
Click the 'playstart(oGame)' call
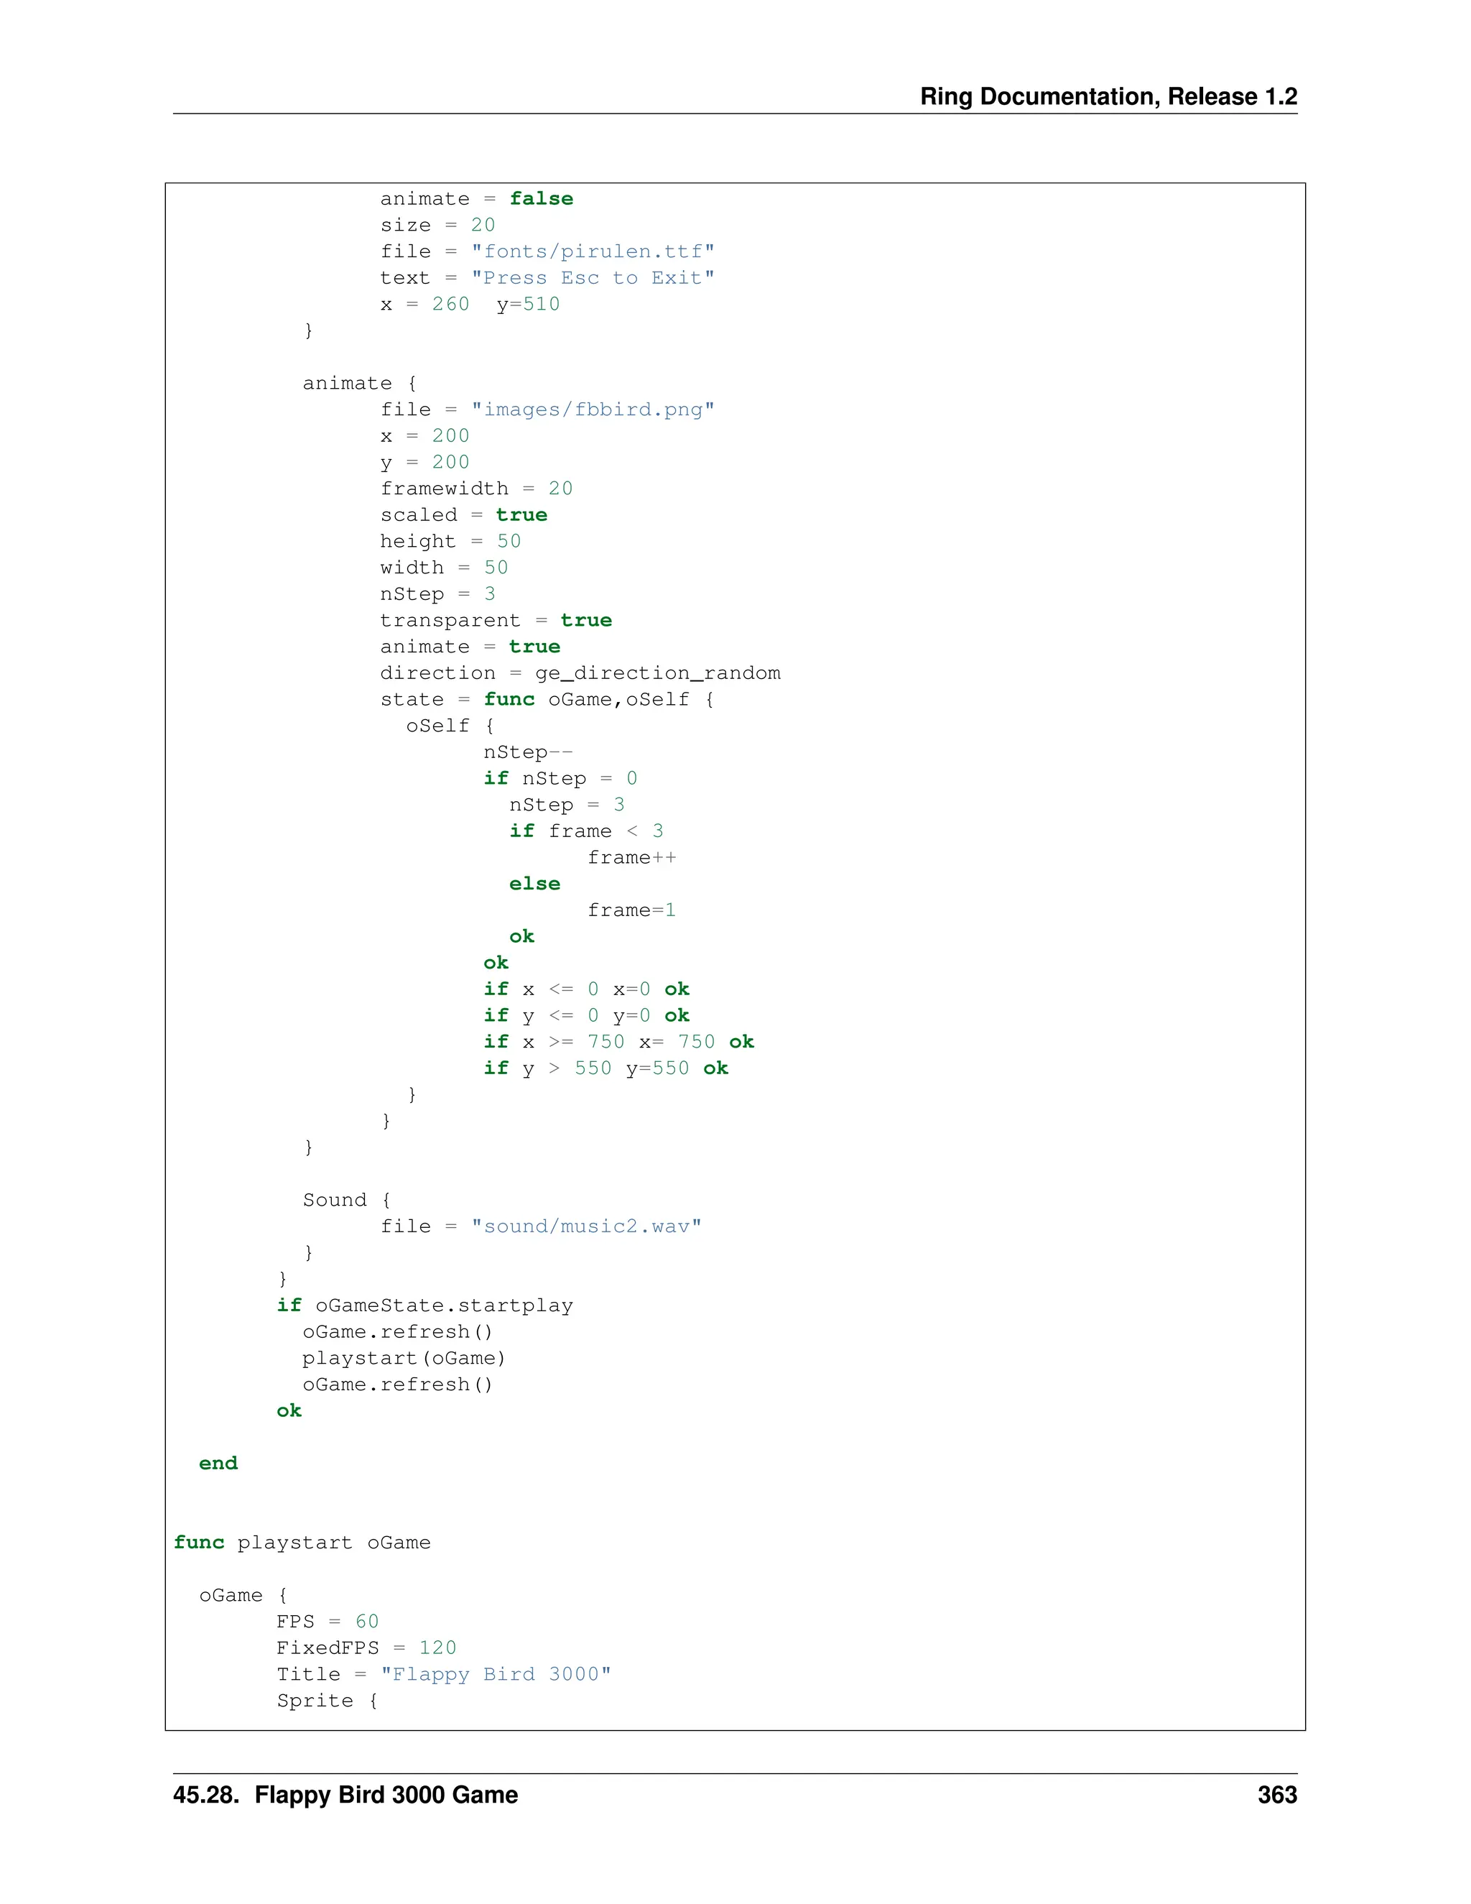(x=404, y=1358)
